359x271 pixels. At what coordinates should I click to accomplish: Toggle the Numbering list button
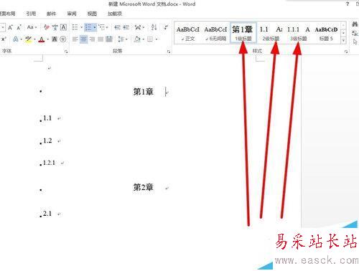pyautogui.click(x=88, y=27)
